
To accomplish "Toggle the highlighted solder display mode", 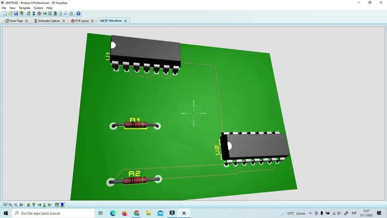I will [x=62, y=205].
